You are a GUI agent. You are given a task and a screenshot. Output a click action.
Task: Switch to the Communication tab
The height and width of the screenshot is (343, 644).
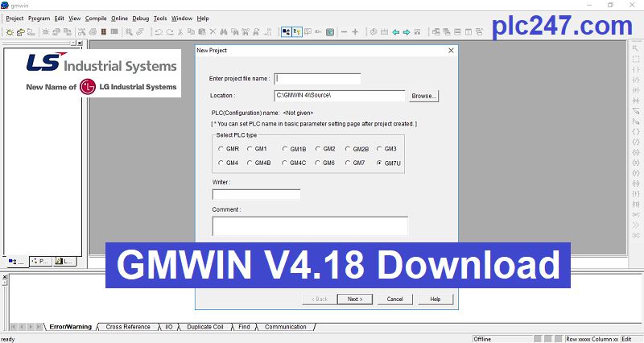286,327
